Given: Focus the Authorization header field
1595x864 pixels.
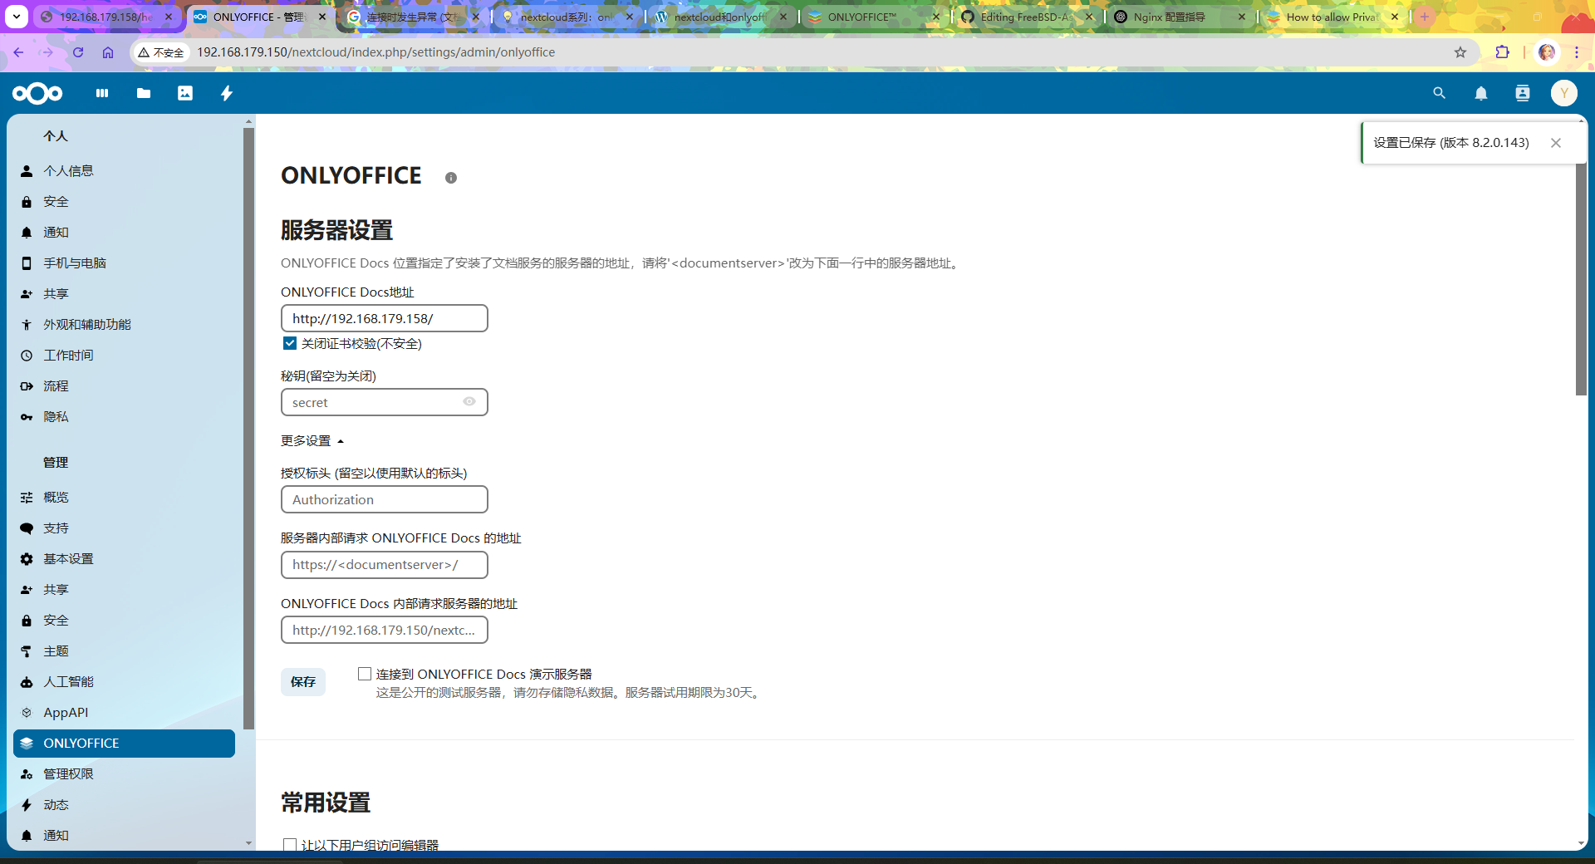Looking at the screenshot, I should (x=385, y=499).
